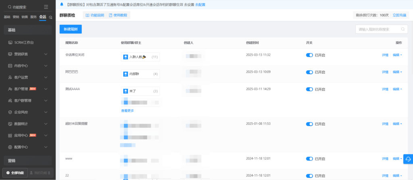Click the 客户管理 sidebar icon

[x=10, y=89]
